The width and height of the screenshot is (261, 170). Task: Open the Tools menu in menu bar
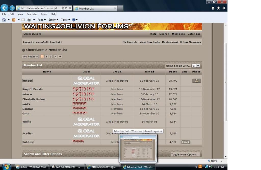click(44, 14)
